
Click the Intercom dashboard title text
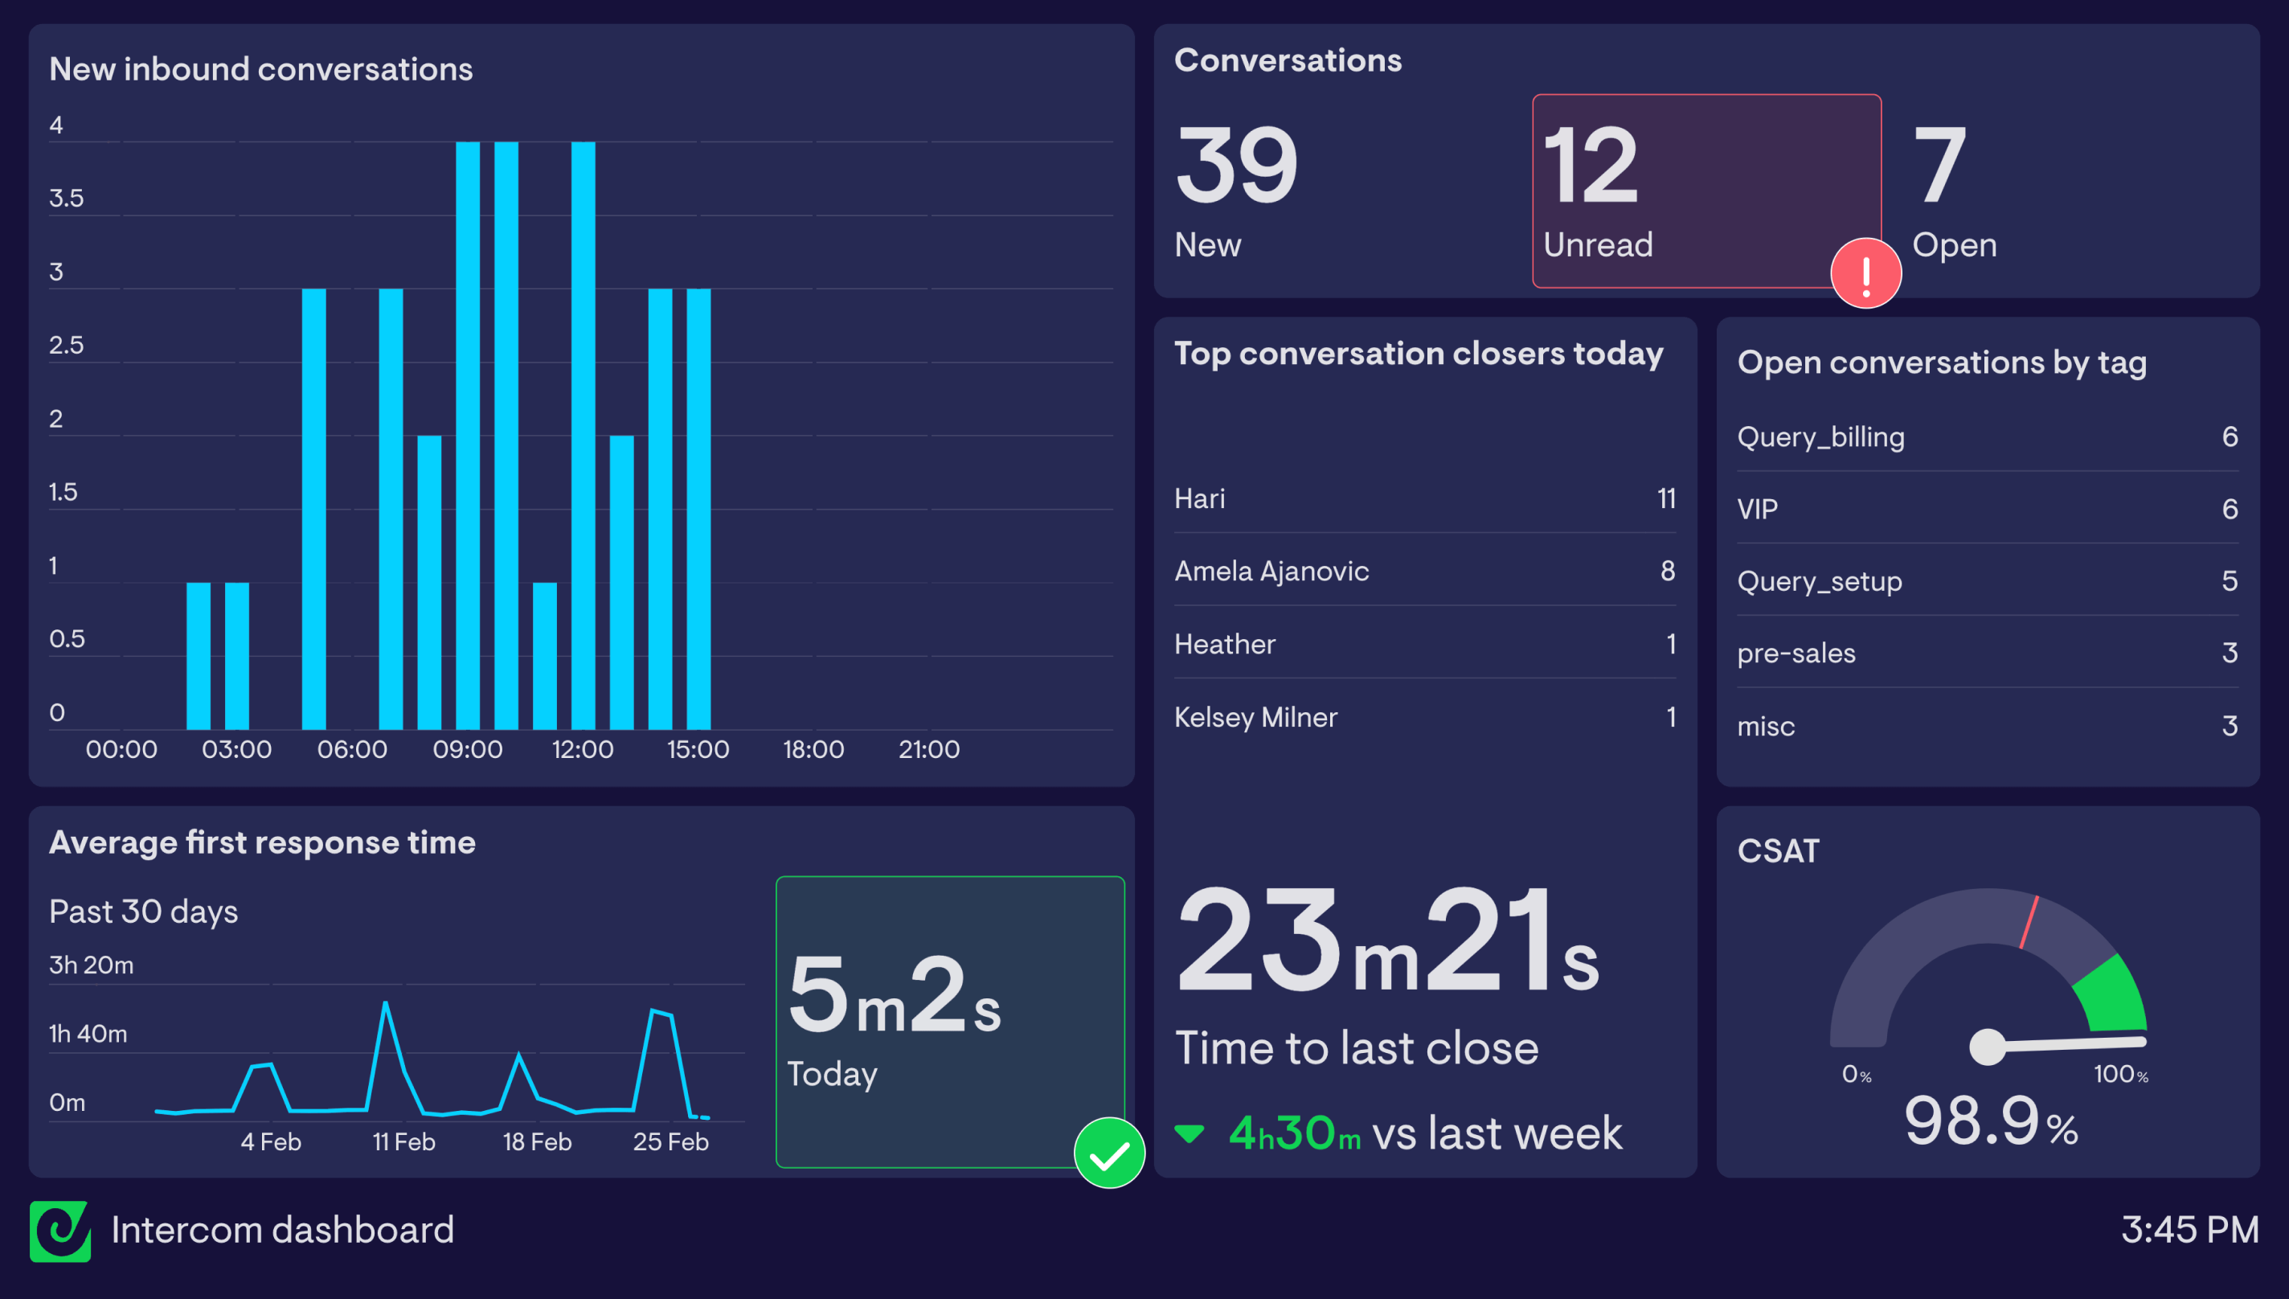283,1231
